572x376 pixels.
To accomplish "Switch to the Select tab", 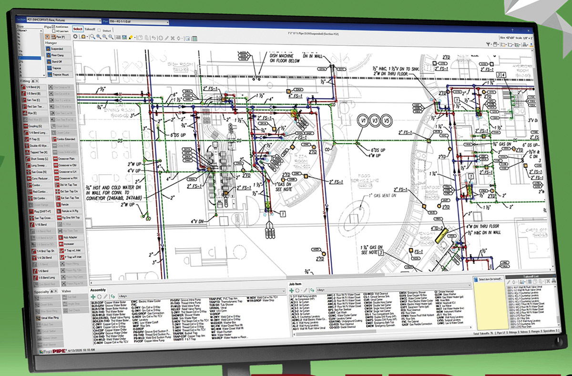I will point(78,29).
